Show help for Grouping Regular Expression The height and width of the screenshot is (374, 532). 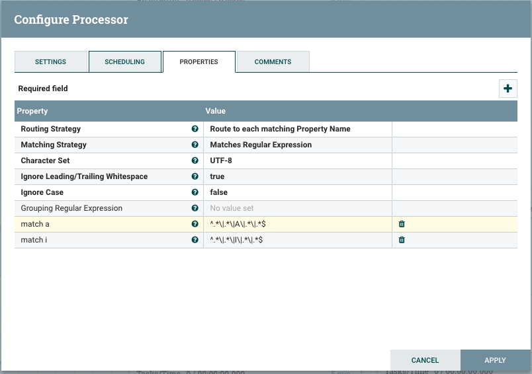[x=195, y=208]
